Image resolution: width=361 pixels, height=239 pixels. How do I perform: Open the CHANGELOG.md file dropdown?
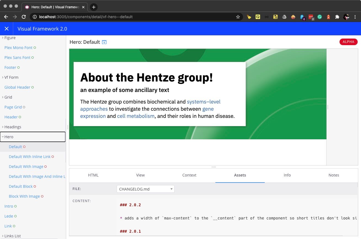[x=146, y=189]
